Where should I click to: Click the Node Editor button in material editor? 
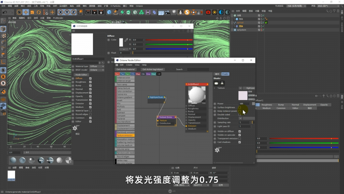pos(81,75)
